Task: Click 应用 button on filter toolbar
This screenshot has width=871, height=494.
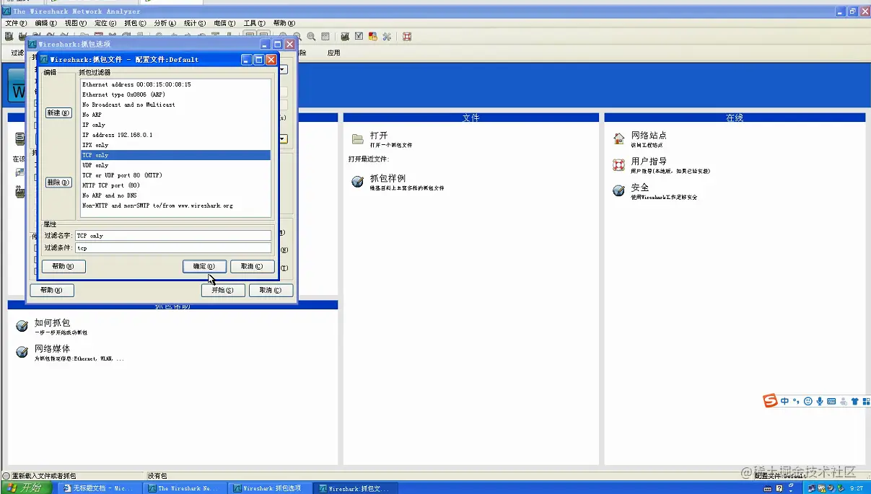Action: 333,53
